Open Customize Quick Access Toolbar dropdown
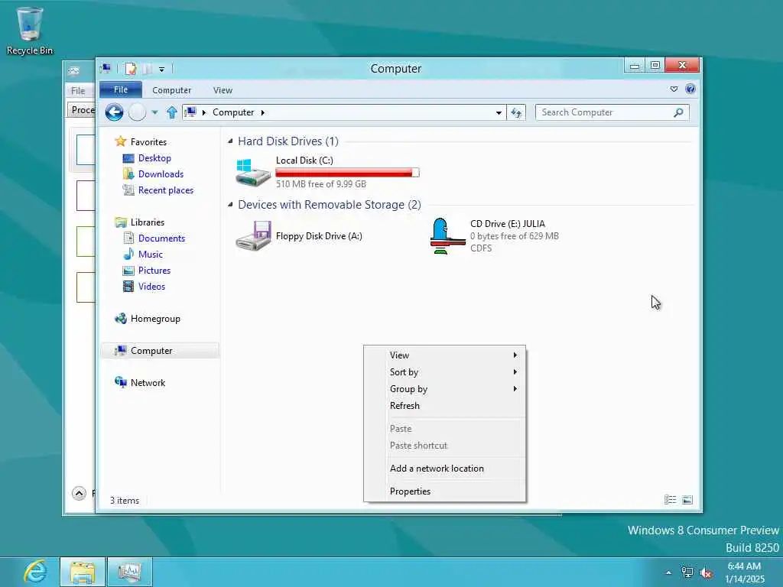Image resolution: width=783 pixels, height=587 pixels. tap(162, 70)
